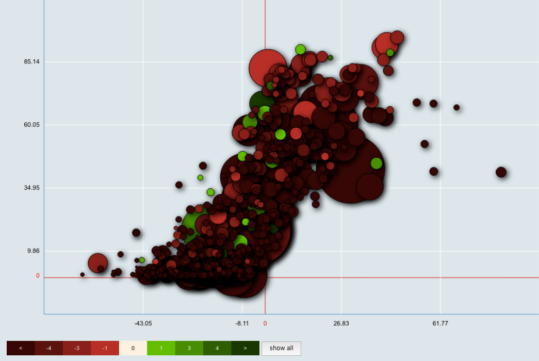Select the '4' dark green legend swatch
The height and width of the screenshot is (361, 539).
[x=217, y=348]
